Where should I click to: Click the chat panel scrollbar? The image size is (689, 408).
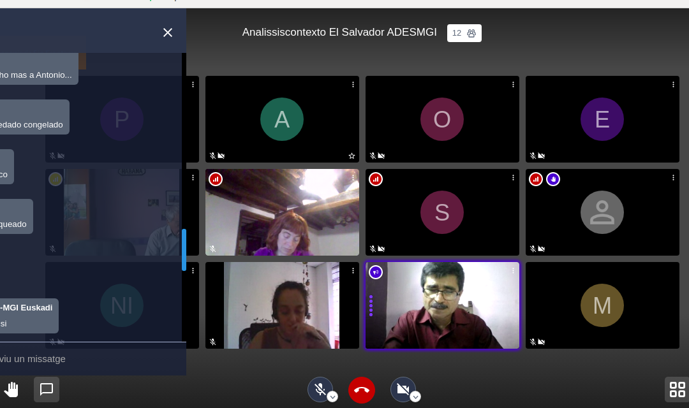184,250
